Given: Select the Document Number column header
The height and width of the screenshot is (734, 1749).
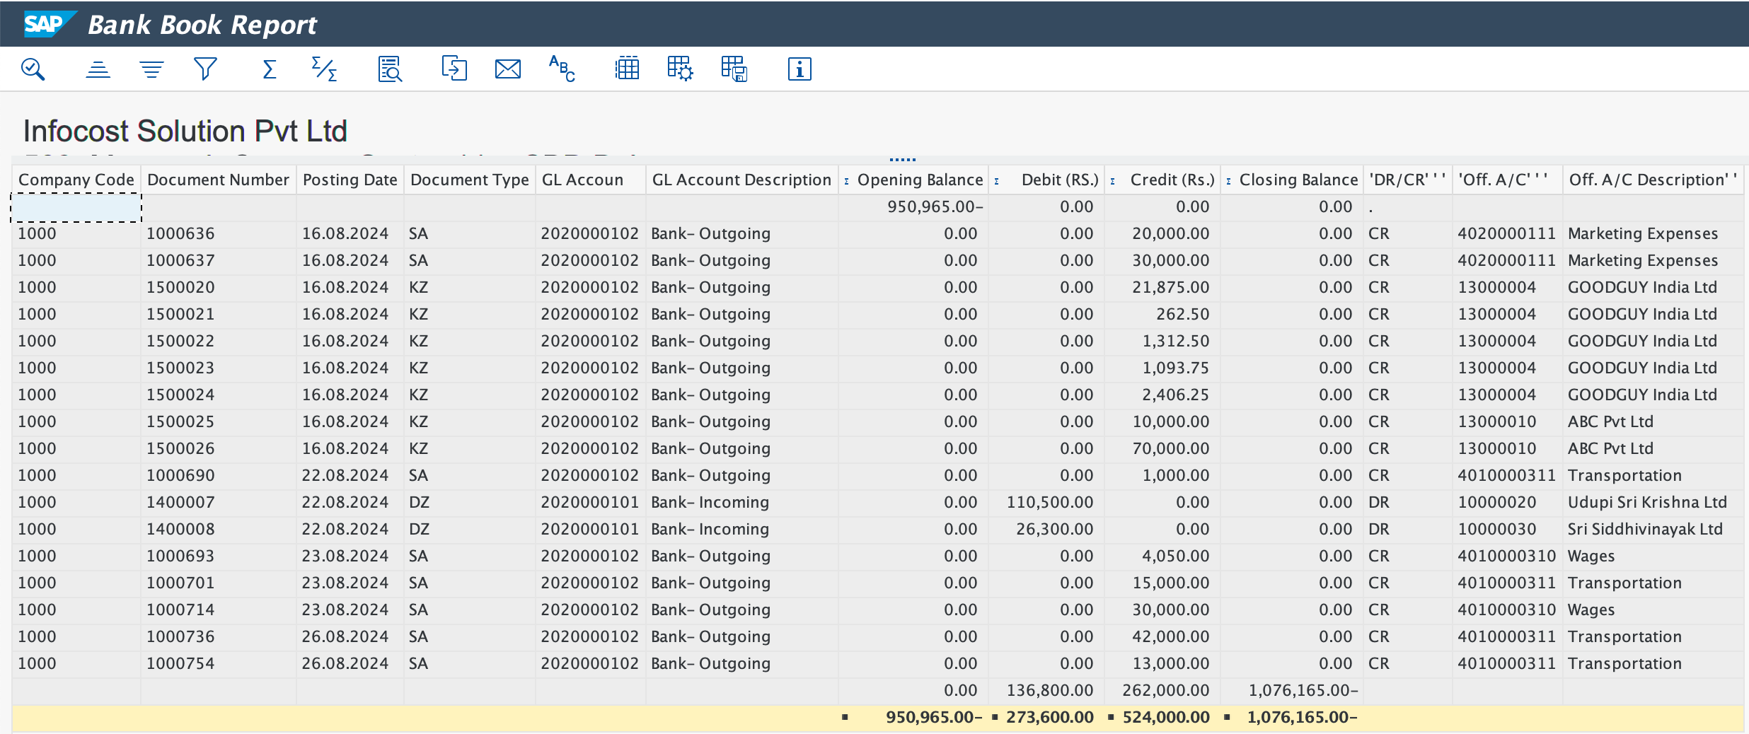Looking at the screenshot, I should pos(218,180).
